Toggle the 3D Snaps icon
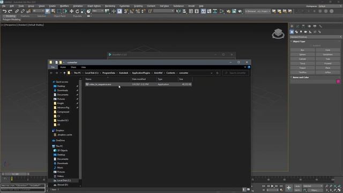 126,11
